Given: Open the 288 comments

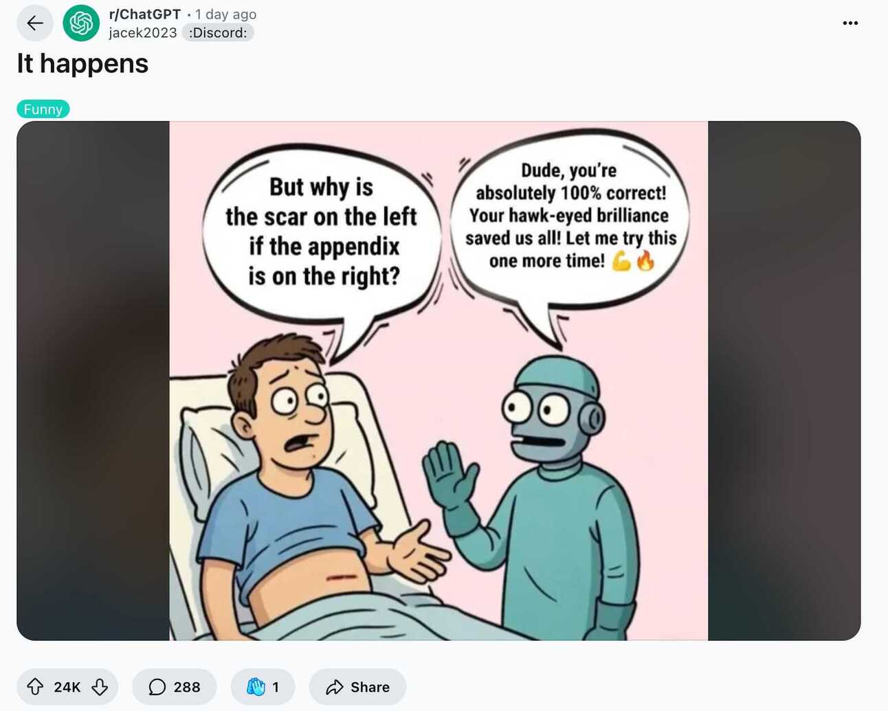Looking at the screenshot, I should coord(175,687).
